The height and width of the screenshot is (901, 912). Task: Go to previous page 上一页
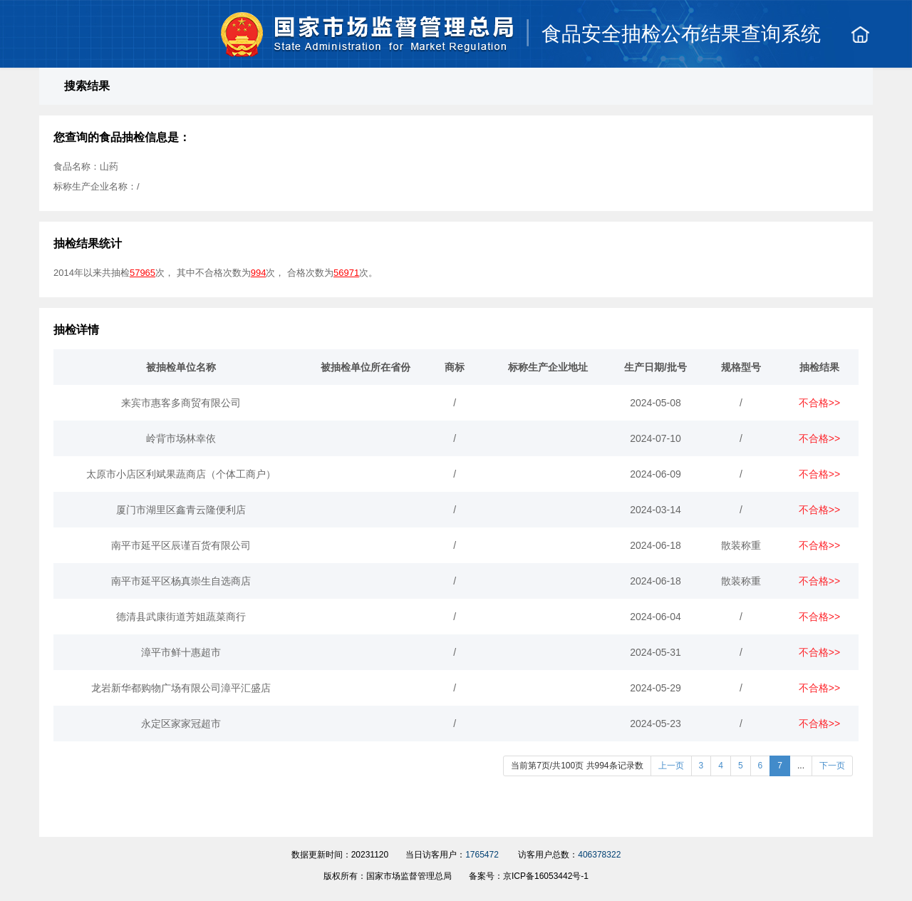[671, 766]
